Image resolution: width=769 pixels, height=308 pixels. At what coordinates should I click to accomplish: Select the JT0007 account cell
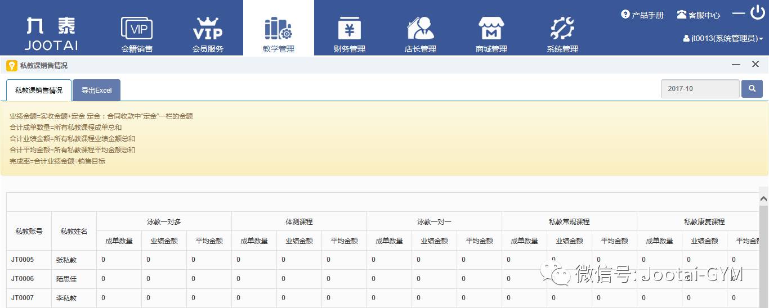tap(29, 298)
